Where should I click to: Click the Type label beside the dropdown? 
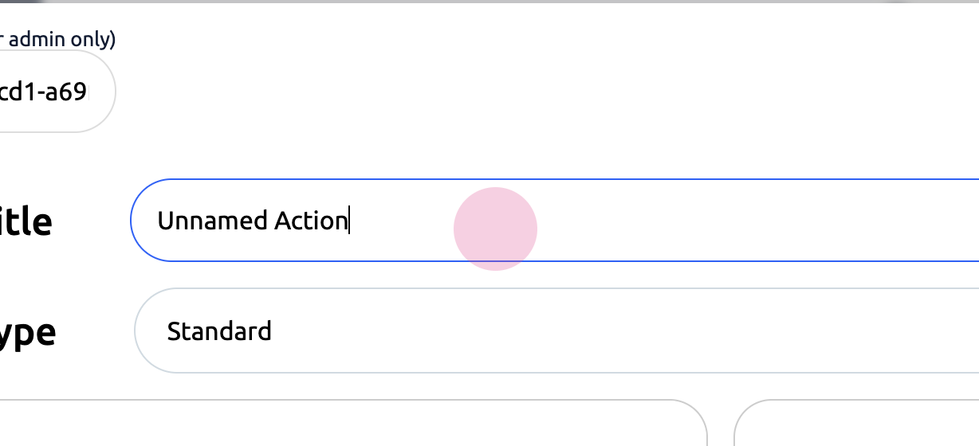pos(27,332)
